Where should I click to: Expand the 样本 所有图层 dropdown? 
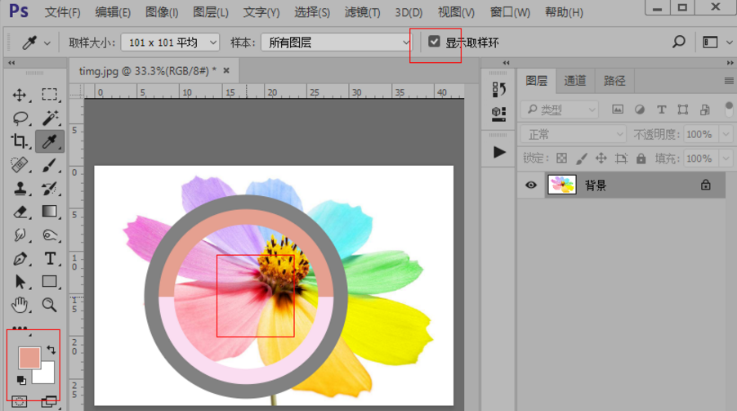coord(338,42)
